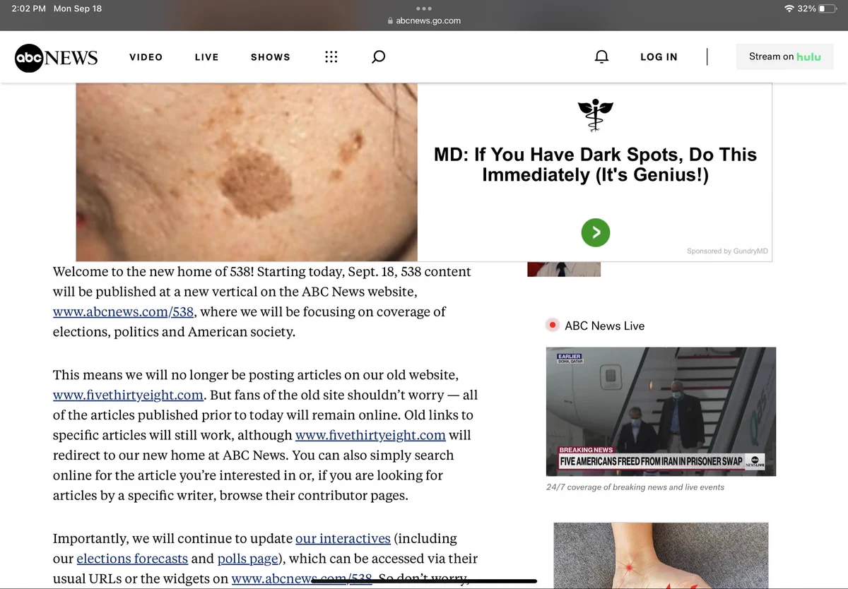Click the ABC News Live heading

click(x=605, y=326)
